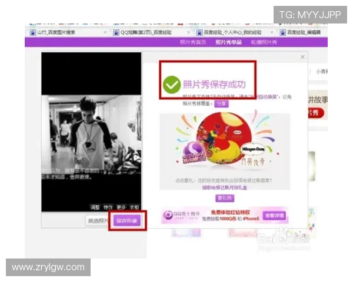Viewport: 353px width, 282px height.
Task: Click the 查看详情 button in banner
Action: click(274, 215)
